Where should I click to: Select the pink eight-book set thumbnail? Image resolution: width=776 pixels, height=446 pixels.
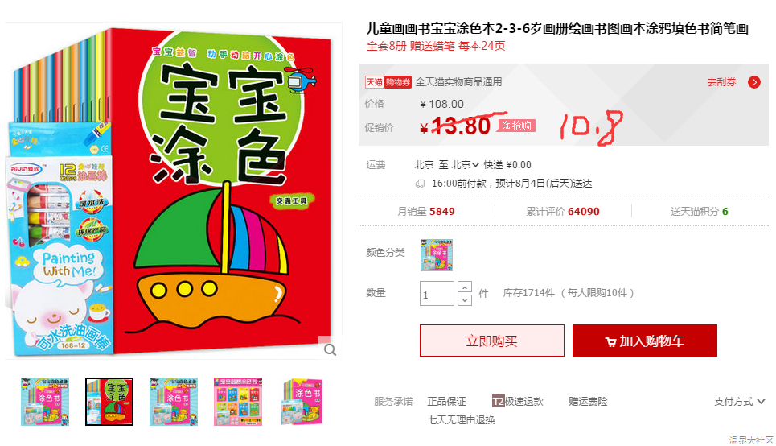(x=238, y=402)
